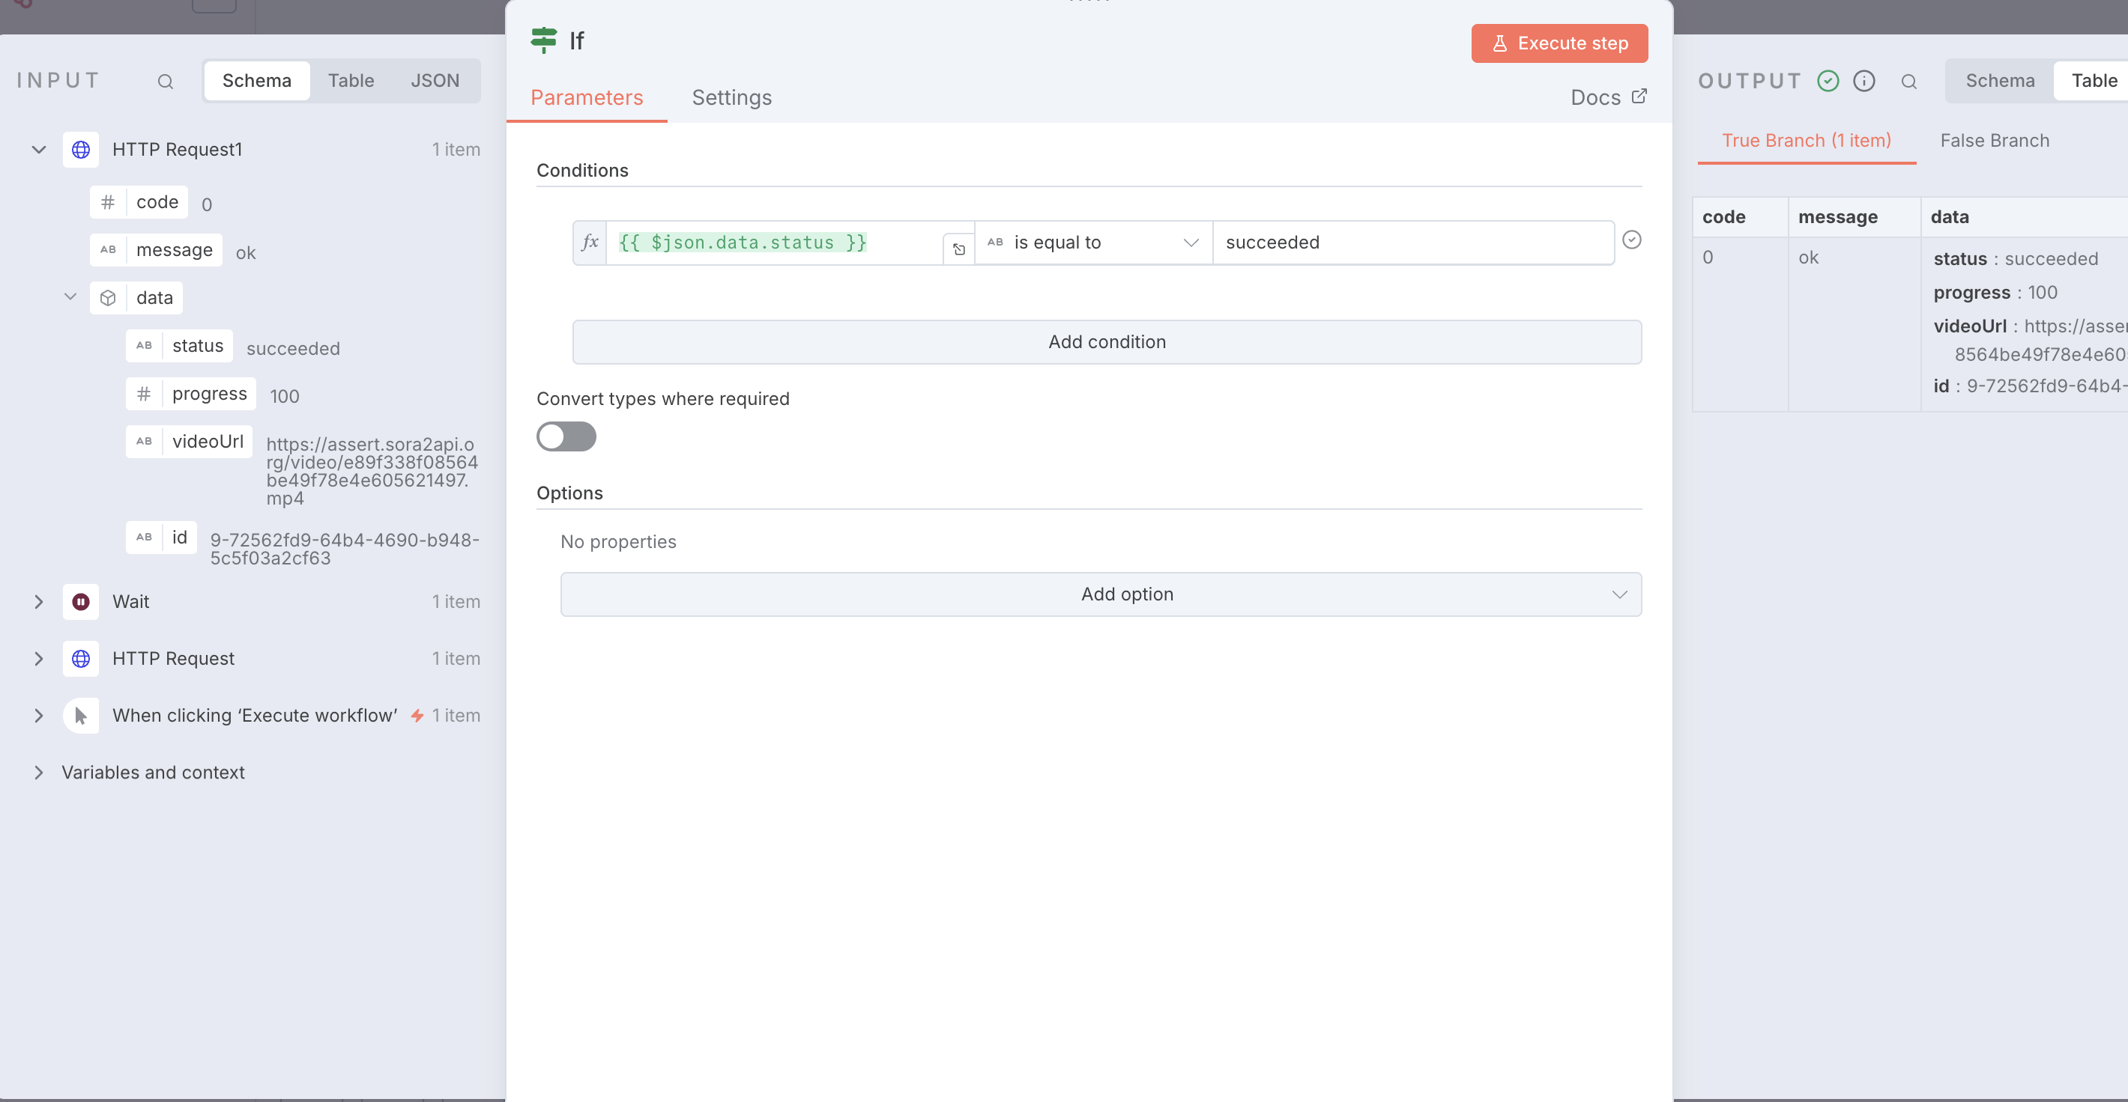Image resolution: width=2128 pixels, height=1102 pixels.
Task: Click the string icon beside id
Action: click(x=144, y=538)
